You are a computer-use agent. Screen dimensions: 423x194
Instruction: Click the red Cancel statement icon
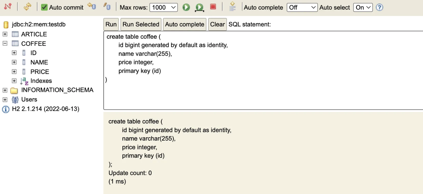213,7
